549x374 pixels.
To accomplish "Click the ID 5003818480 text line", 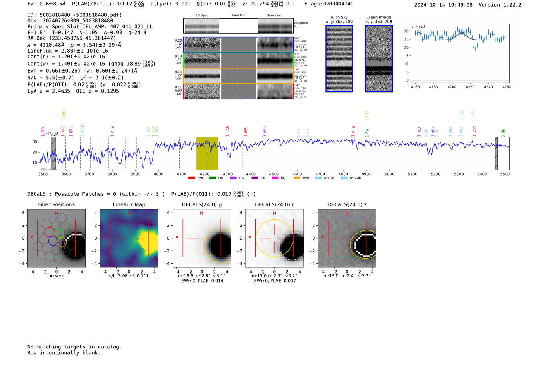I will [x=75, y=15].
